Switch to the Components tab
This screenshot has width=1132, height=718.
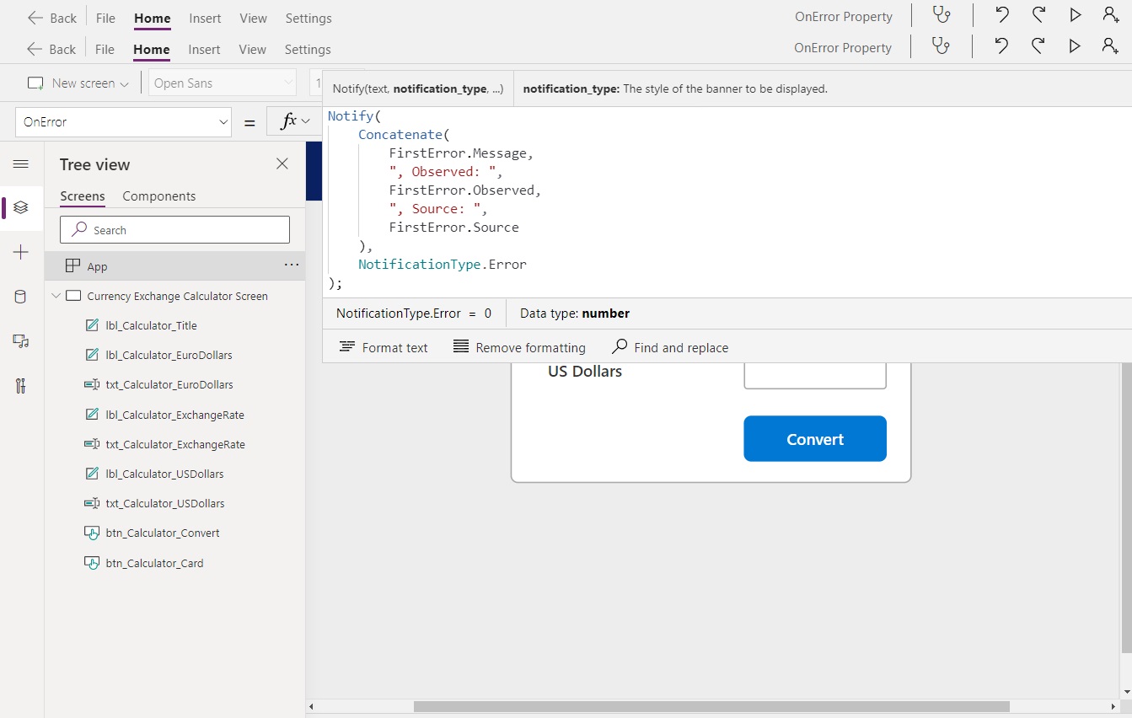point(158,196)
